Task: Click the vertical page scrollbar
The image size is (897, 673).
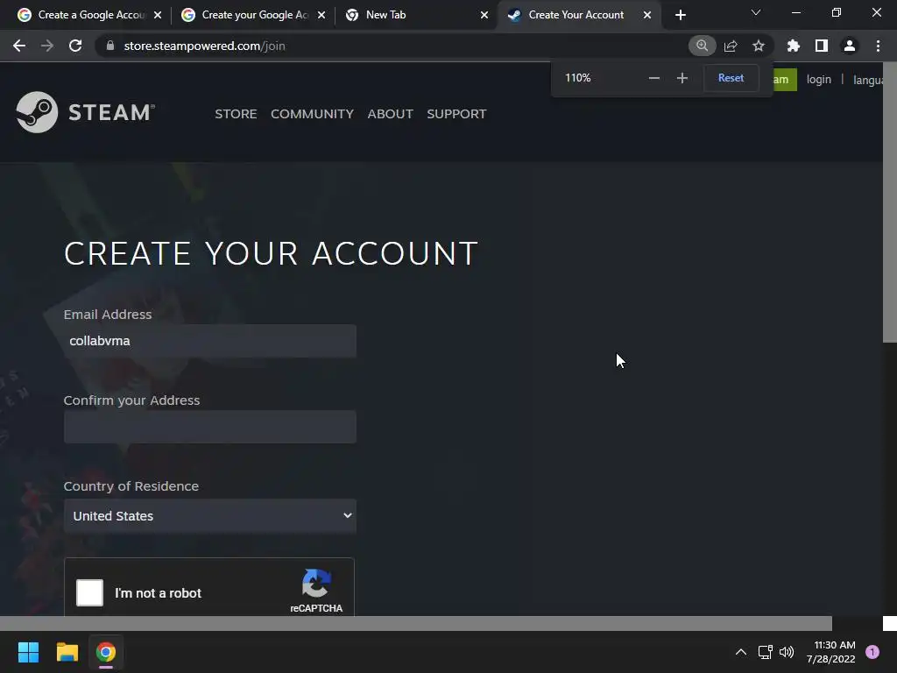Action: pos(890,203)
